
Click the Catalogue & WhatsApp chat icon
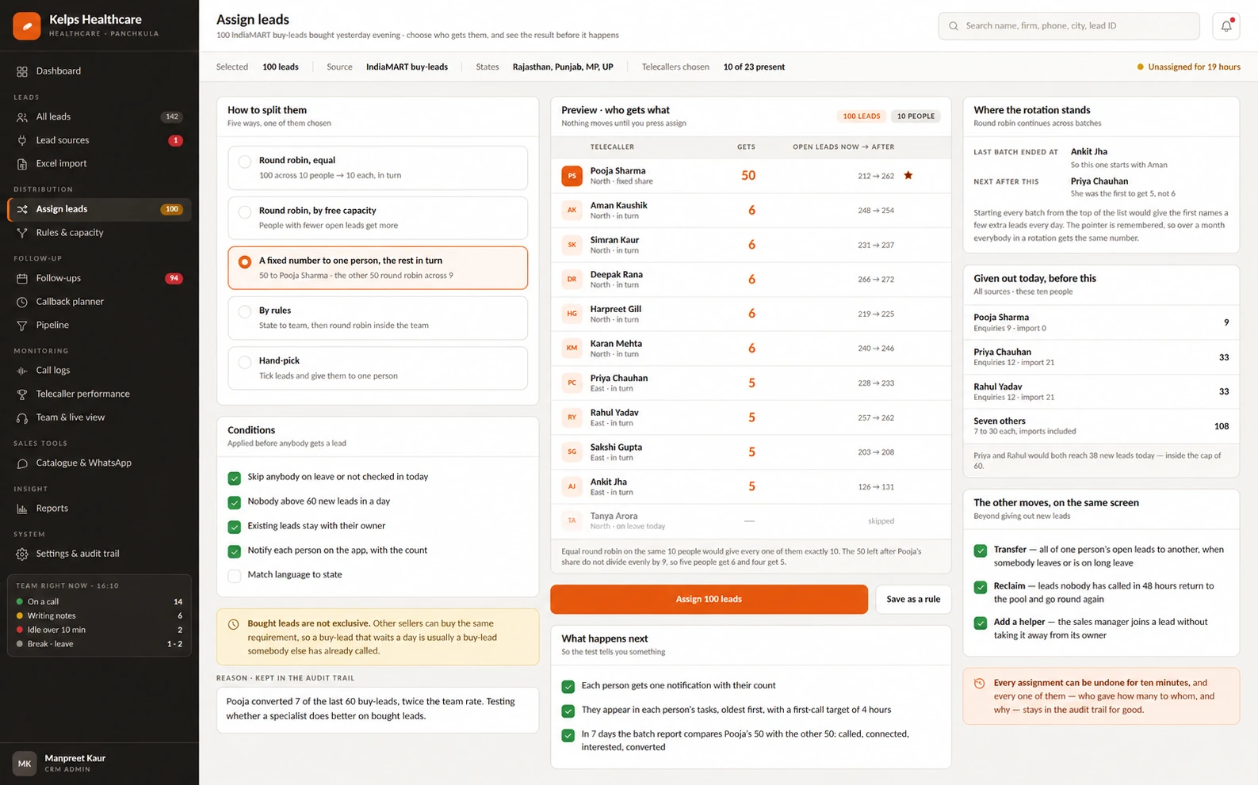(22, 463)
